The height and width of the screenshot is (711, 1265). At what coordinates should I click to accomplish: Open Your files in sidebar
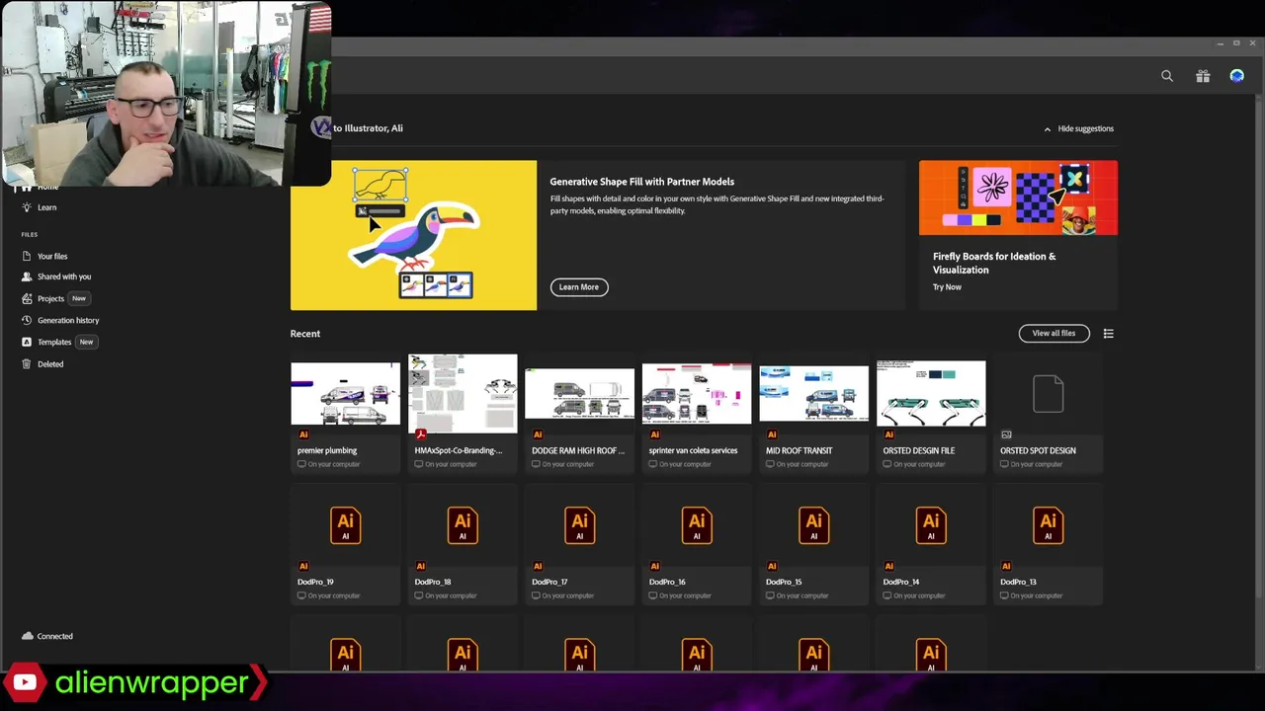[x=52, y=257]
